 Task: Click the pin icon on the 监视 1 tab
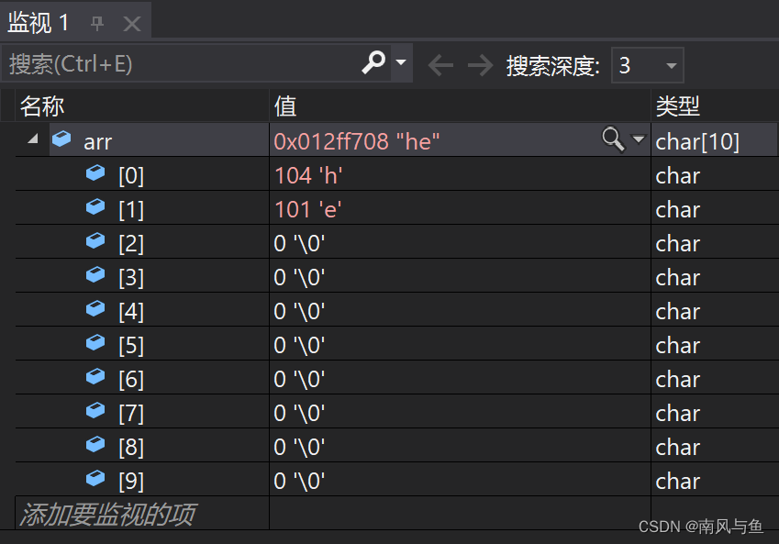[x=97, y=23]
